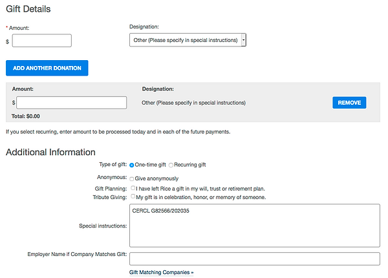Click Add Another Donation button
The width and height of the screenshot is (388, 278).
click(47, 68)
